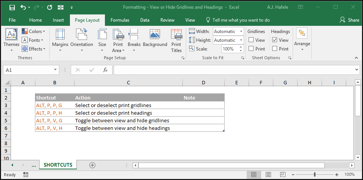Click the Insert Function fx icon
Image resolution: width=363 pixels, height=180 pixels.
tap(105, 70)
